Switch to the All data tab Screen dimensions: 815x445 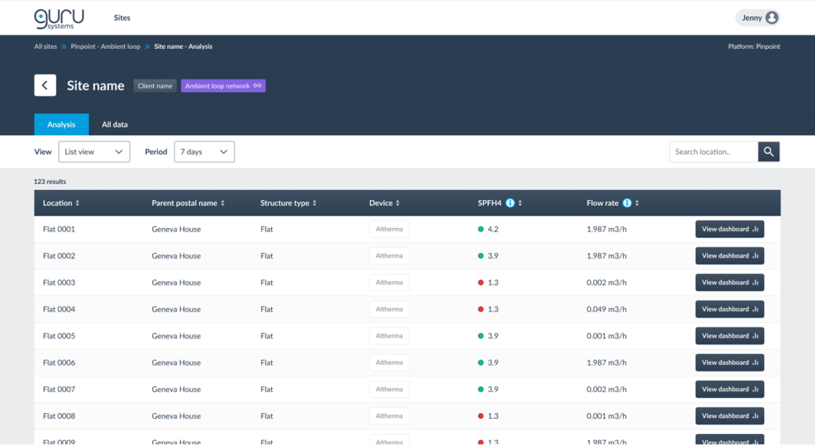(x=115, y=125)
